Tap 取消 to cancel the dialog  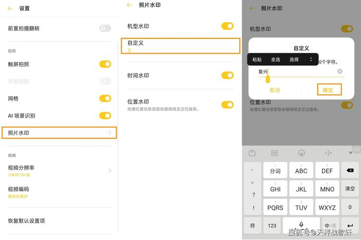(275, 90)
